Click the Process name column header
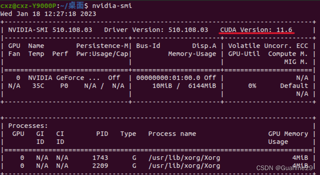The height and width of the screenshot is (175, 320). click(x=172, y=134)
